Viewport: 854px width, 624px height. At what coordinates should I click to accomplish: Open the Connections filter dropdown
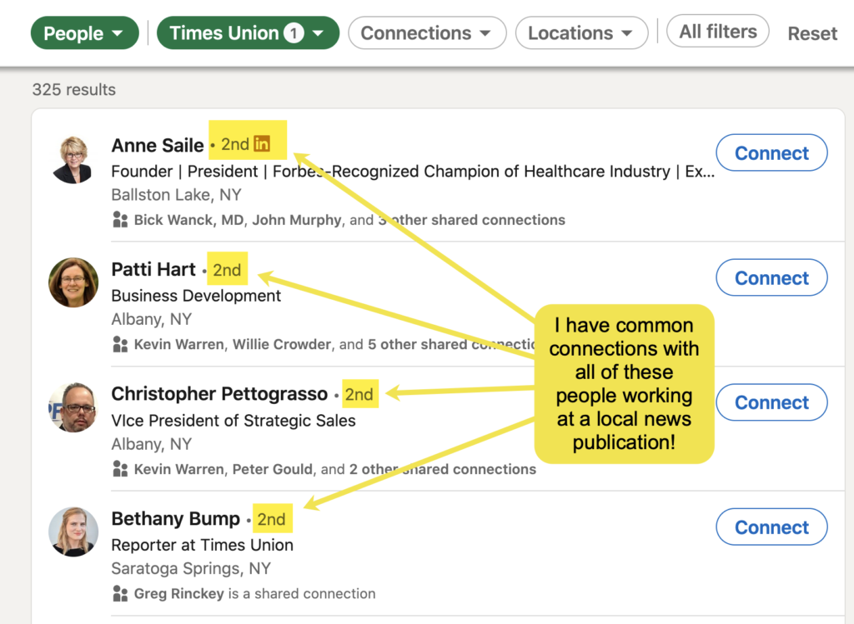pyautogui.click(x=426, y=33)
